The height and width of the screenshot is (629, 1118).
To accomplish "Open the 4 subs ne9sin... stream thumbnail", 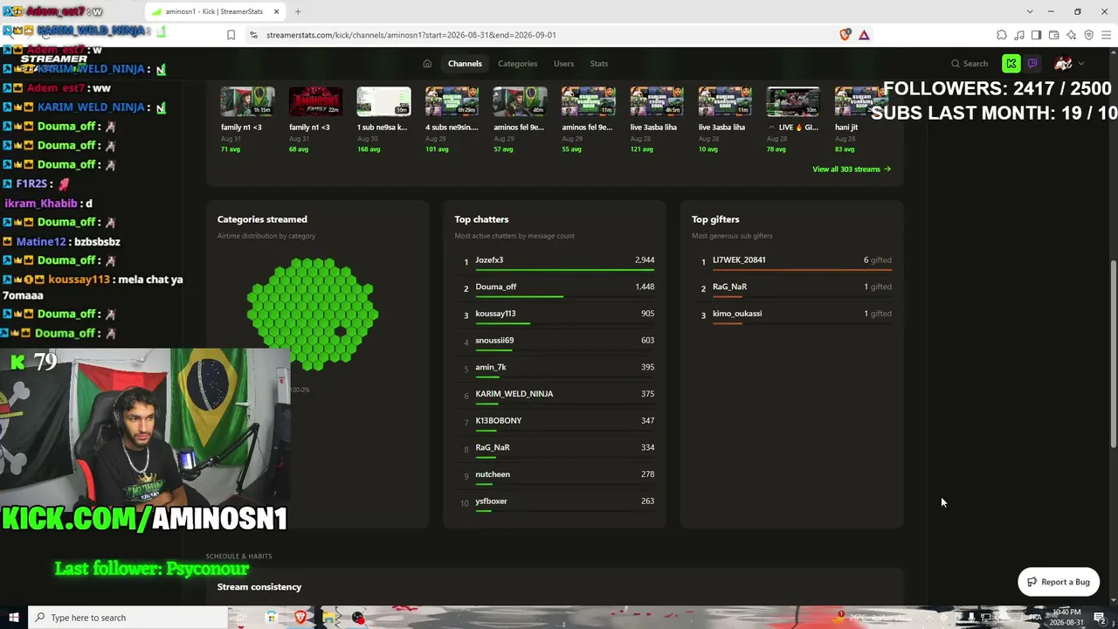I will (452, 101).
